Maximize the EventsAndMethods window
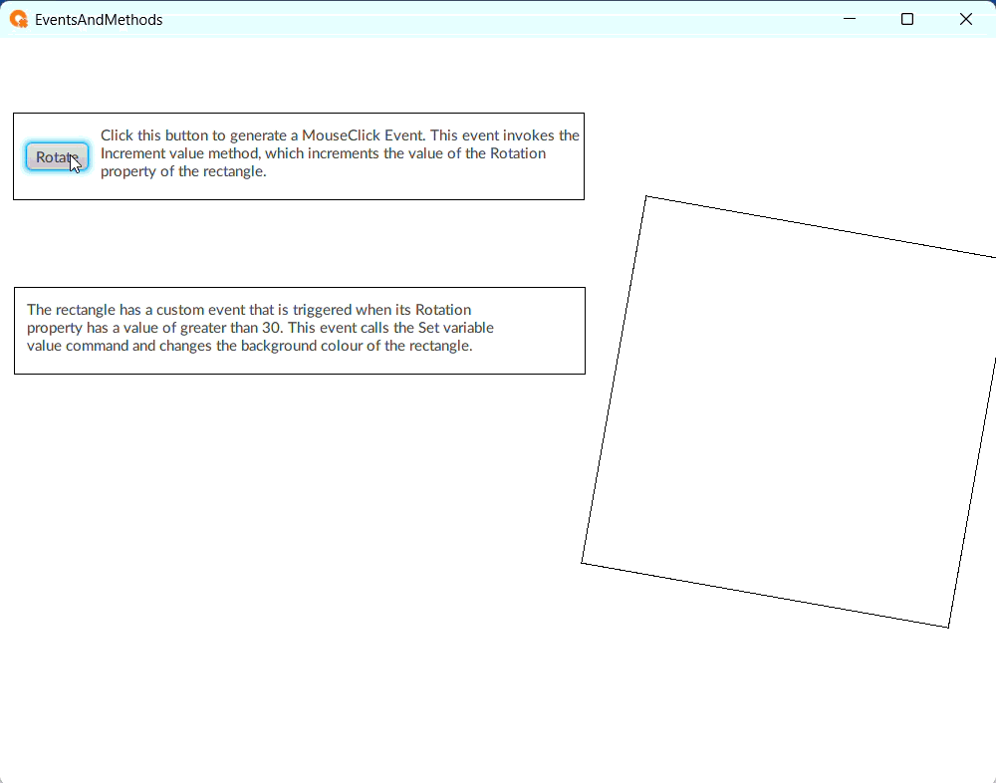Viewport: 996px width, 783px height. click(907, 19)
